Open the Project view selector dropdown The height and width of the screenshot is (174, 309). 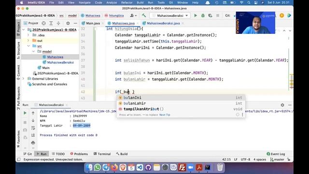tap(31, 23)
